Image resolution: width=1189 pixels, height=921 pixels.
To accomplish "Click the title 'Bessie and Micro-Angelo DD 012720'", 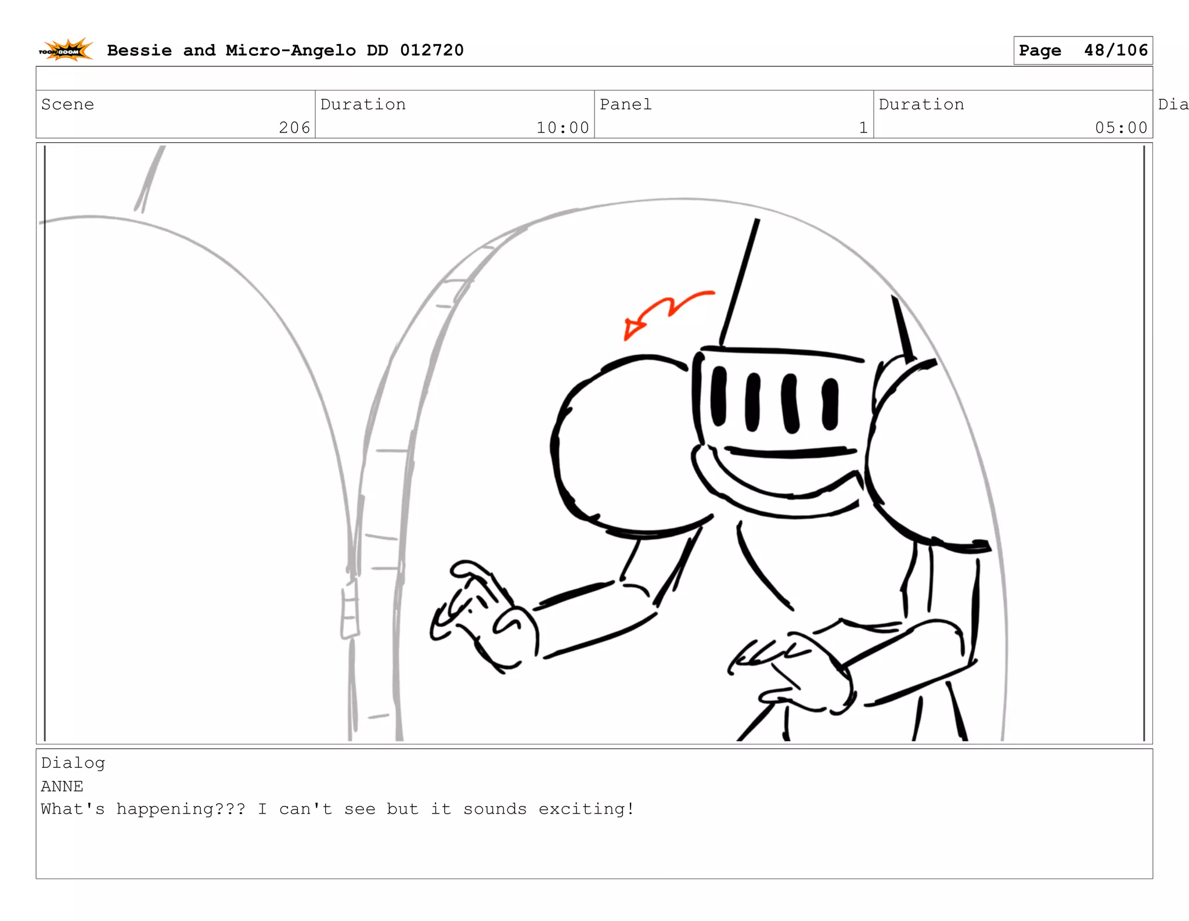I will pyautogui.click(x=285, y=51).
